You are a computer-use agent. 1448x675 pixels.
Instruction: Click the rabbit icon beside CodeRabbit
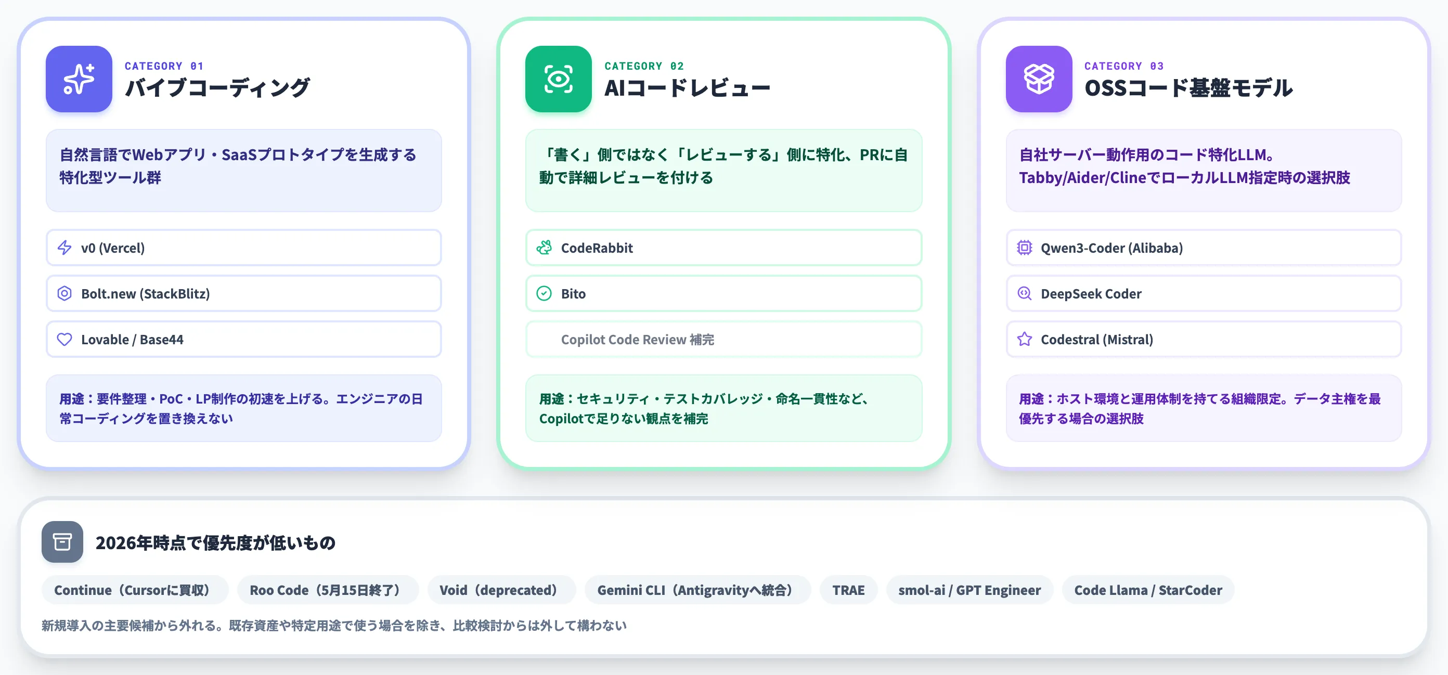(x=544, y=248)
